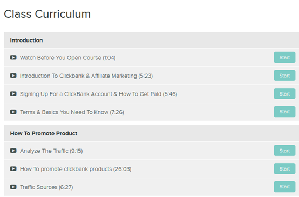Start the Terms & Basics You Need To Know lecture
Screen dimensions: 299x197
click(x=284, y=112)
